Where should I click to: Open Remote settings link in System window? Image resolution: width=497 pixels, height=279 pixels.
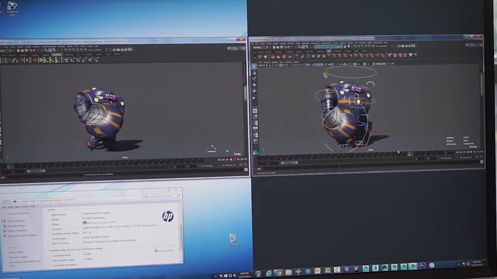click(16, 226)
